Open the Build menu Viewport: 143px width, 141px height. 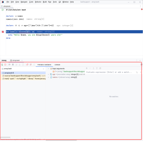tap(45, 2)
